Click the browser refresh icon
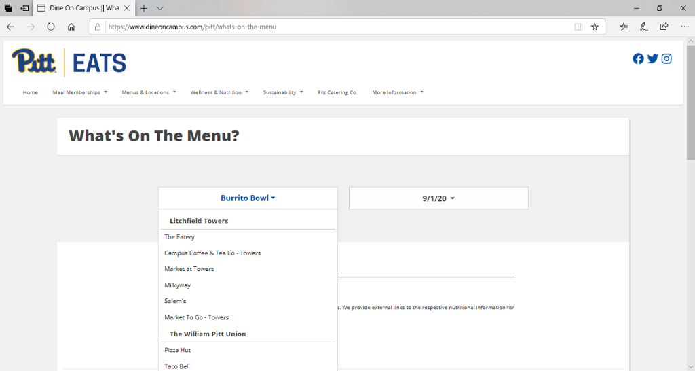This screenshot has width=695, height=371. (x=51, y=26)
